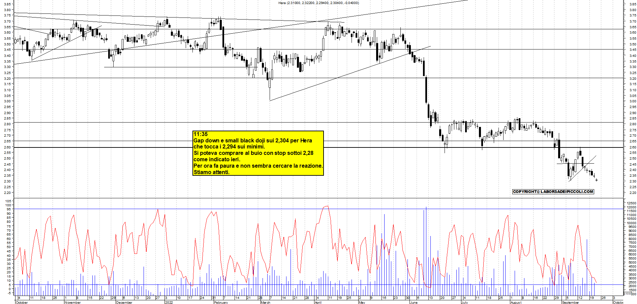Screen dimensions: 637x304
Task: Click the "April" month label on the time axis
Action: 318,302
